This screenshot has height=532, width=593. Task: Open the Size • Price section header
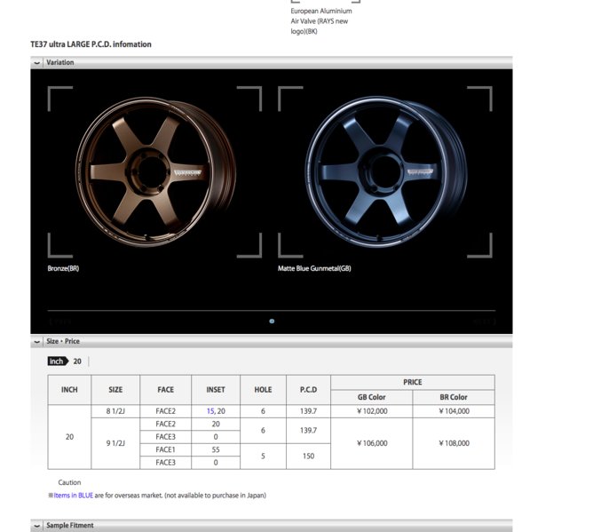pyautogui.click(x=272, y=341)
